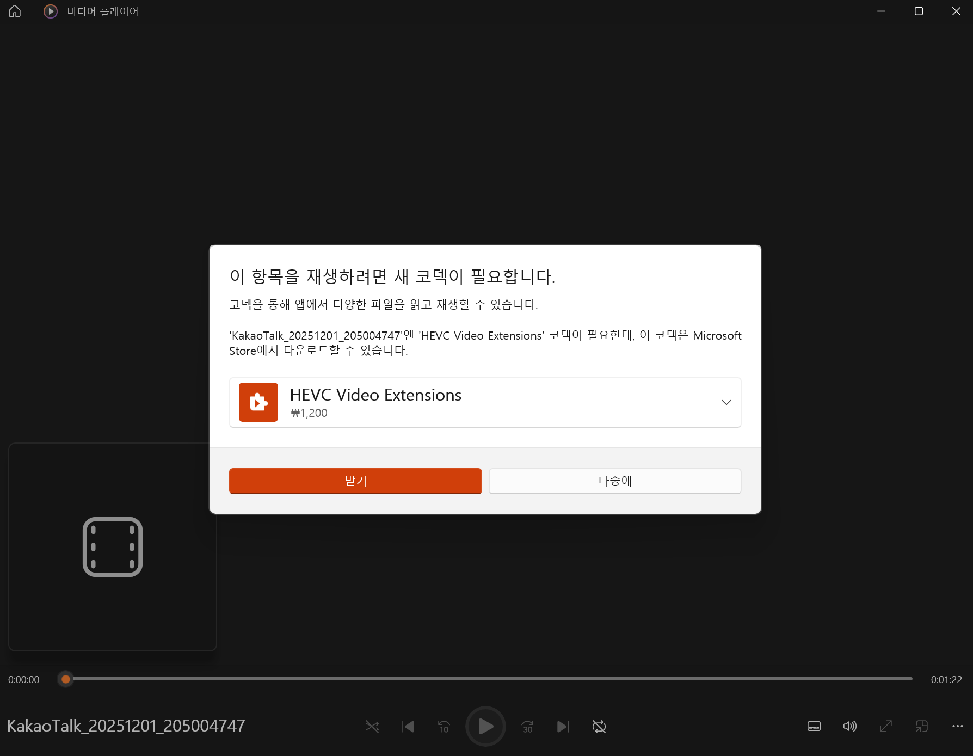Click the video thumbnail placeholder
Viewport: 973px width, 756px height.
click(113, 547)
